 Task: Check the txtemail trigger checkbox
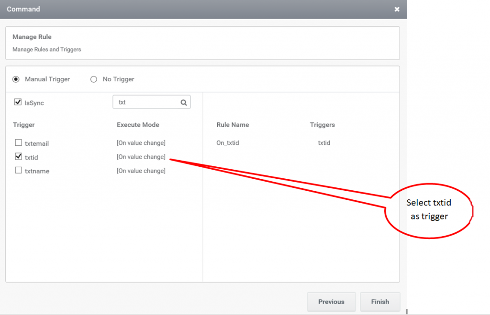(19, 142)
